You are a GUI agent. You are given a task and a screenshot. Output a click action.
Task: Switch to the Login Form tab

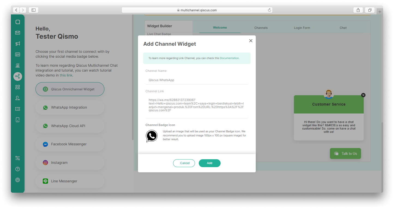point(302,28)
